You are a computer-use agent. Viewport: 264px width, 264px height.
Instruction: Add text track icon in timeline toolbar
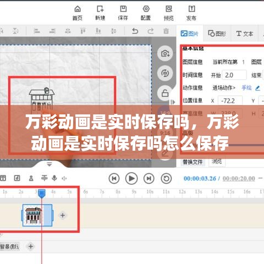pyautogui.click(x=3, y=178)
